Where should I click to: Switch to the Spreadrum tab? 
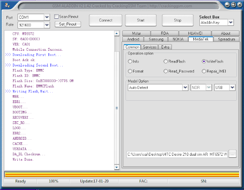pos(226,39)
